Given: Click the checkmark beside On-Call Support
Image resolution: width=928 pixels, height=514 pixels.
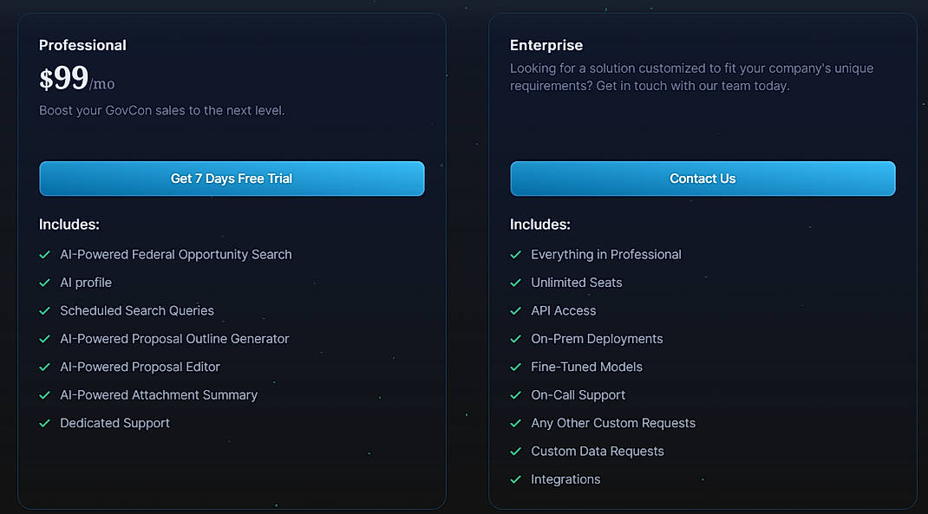Looking at the screenshot, I should coord(515,395).
